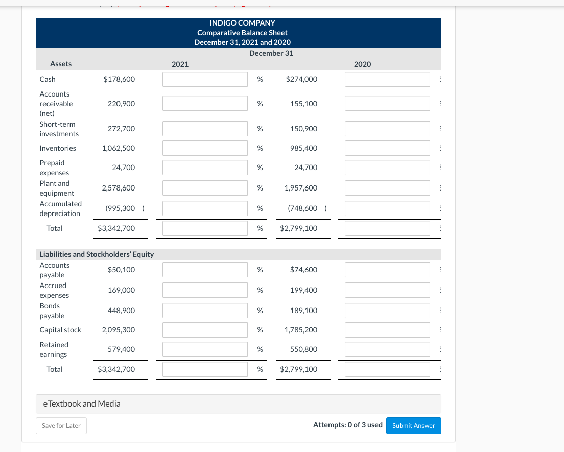Focus the 2020 Bonds payable percentage field

[387, 311]
